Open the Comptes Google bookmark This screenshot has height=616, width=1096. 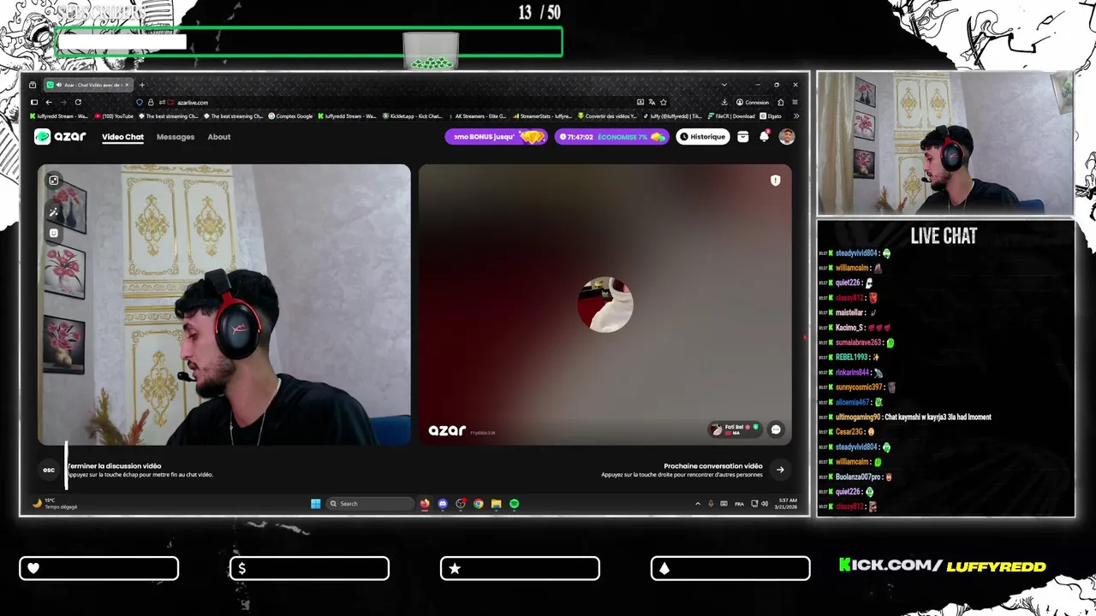290,116
